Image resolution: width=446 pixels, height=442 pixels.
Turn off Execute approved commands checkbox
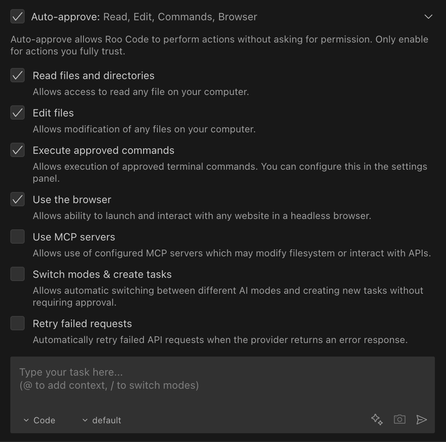click(17, 150)
